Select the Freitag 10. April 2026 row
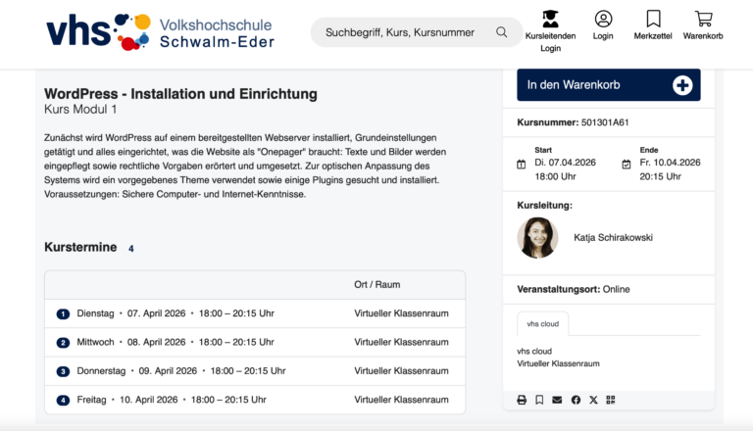This screenshot has height=431, width=753. click(255, 400)
